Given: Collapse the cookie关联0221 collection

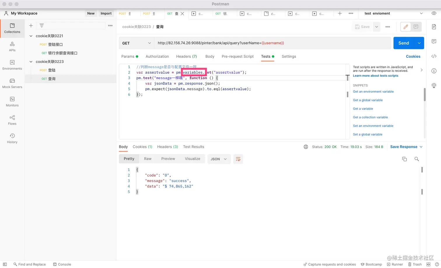Looking at the screenshot, I should click(31, 36).
